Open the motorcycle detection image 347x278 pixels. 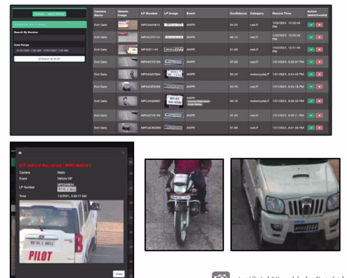[x=184, y=205]
